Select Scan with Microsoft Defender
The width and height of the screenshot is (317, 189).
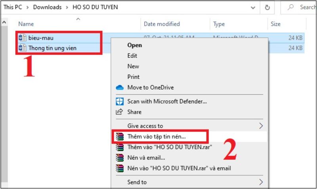(167, 101)
